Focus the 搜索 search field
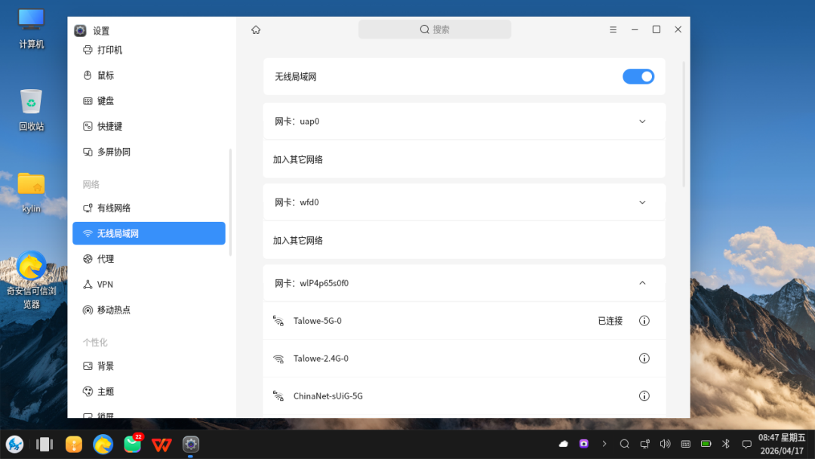 pyautogui.click(x=435, y=29)
